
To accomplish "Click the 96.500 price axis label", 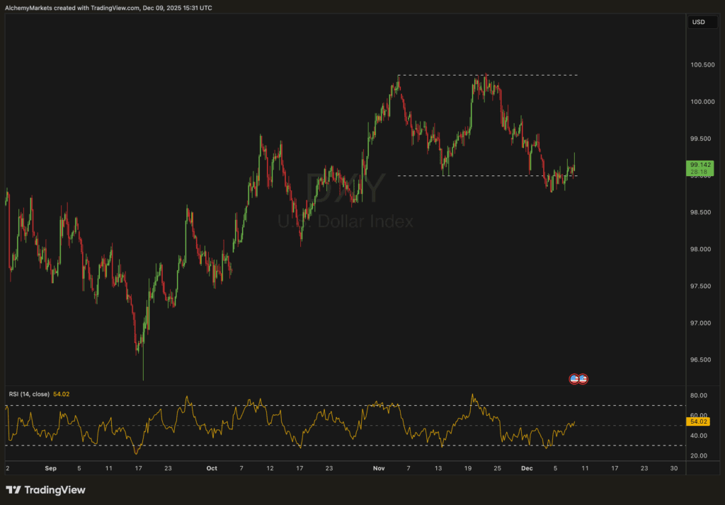I will click(x=700, y=360).
